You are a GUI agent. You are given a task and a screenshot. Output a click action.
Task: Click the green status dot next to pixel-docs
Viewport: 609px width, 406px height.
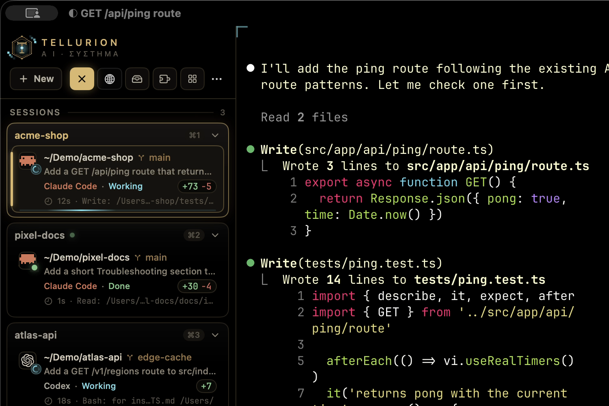[72, 235]
